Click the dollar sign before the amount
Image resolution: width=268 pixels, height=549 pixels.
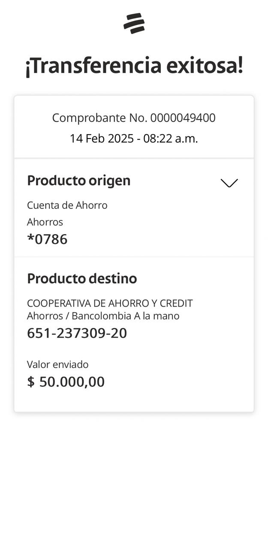pos(30,382)
